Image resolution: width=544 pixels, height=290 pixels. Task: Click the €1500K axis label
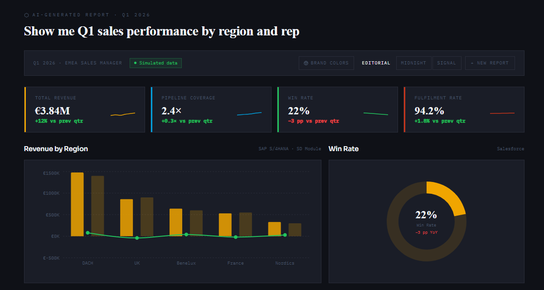pos(51,173)
